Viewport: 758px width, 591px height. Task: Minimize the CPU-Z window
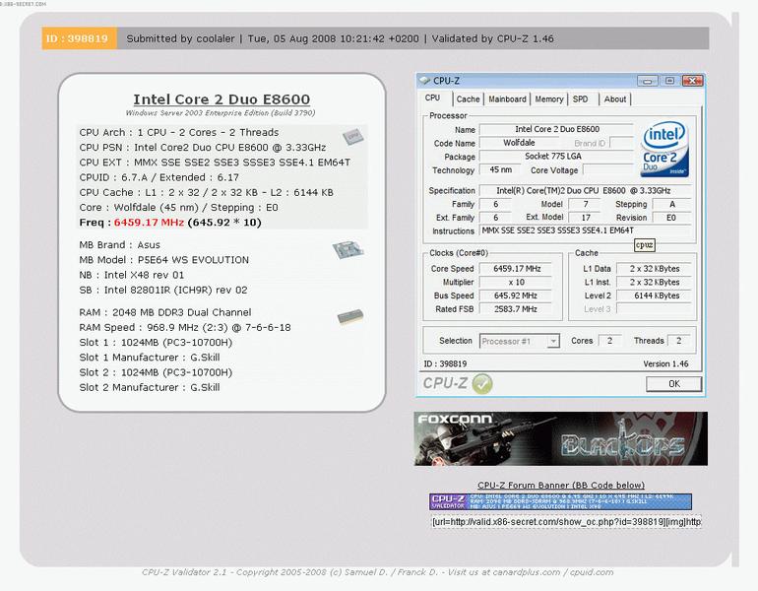tap(648, 81)
